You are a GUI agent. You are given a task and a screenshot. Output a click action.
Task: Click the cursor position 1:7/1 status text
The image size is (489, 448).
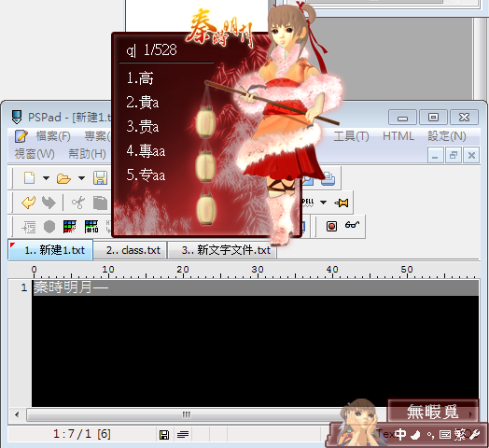(x=81, y=434)
